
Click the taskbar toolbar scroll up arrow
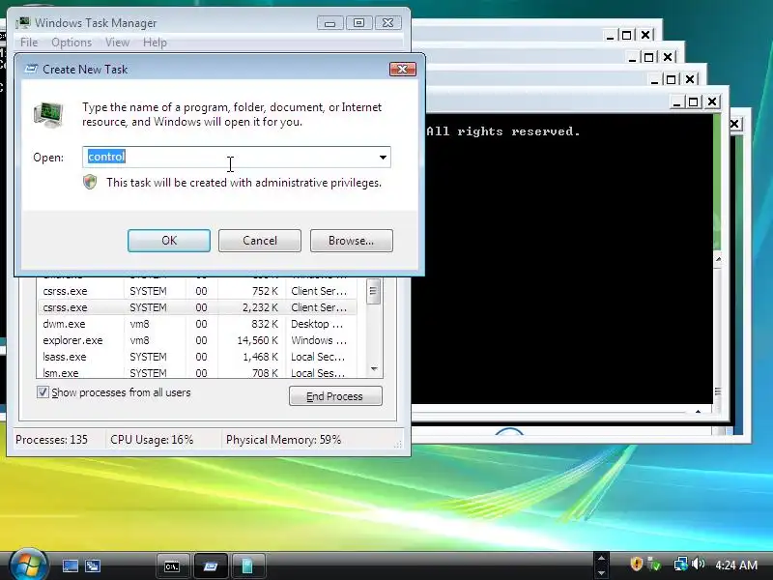point(601,558)
